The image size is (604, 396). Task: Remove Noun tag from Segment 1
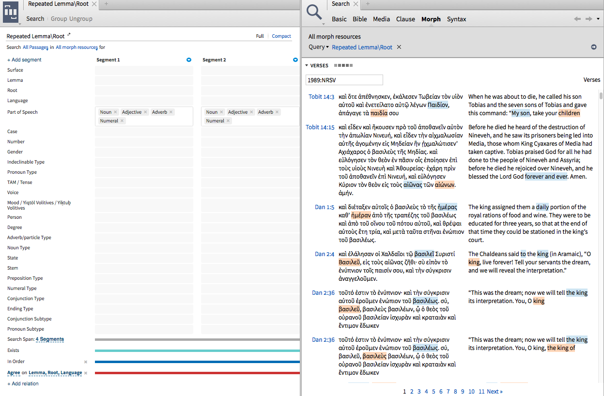coord(115,112)
